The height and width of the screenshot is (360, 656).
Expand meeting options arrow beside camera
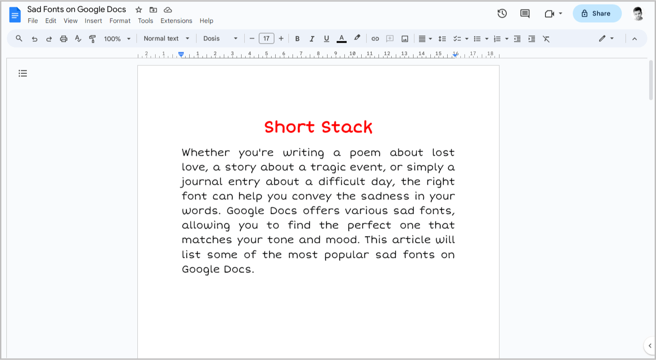pyautogui.click(x=560, y=14)
